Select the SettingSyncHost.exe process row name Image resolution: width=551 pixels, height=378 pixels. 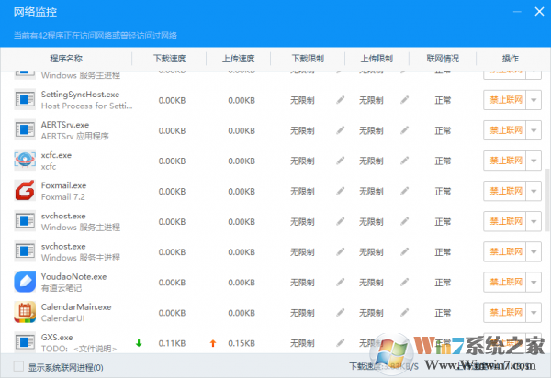(81, 94)
